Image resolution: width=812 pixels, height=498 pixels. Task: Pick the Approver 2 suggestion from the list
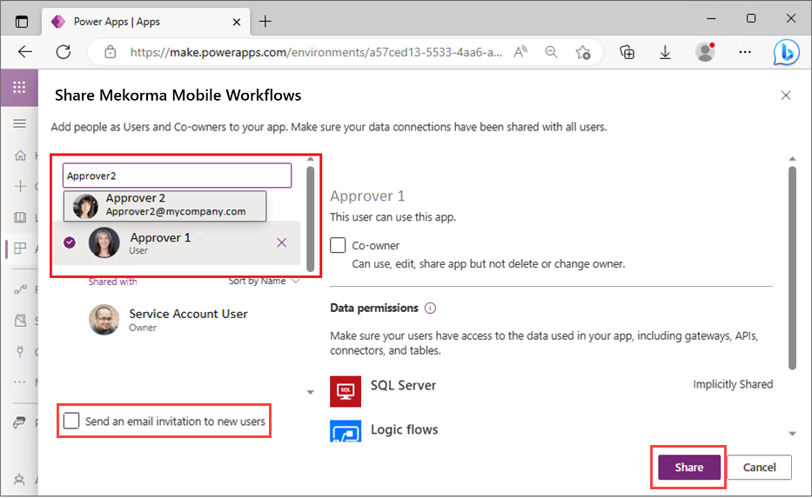point(164,205)
